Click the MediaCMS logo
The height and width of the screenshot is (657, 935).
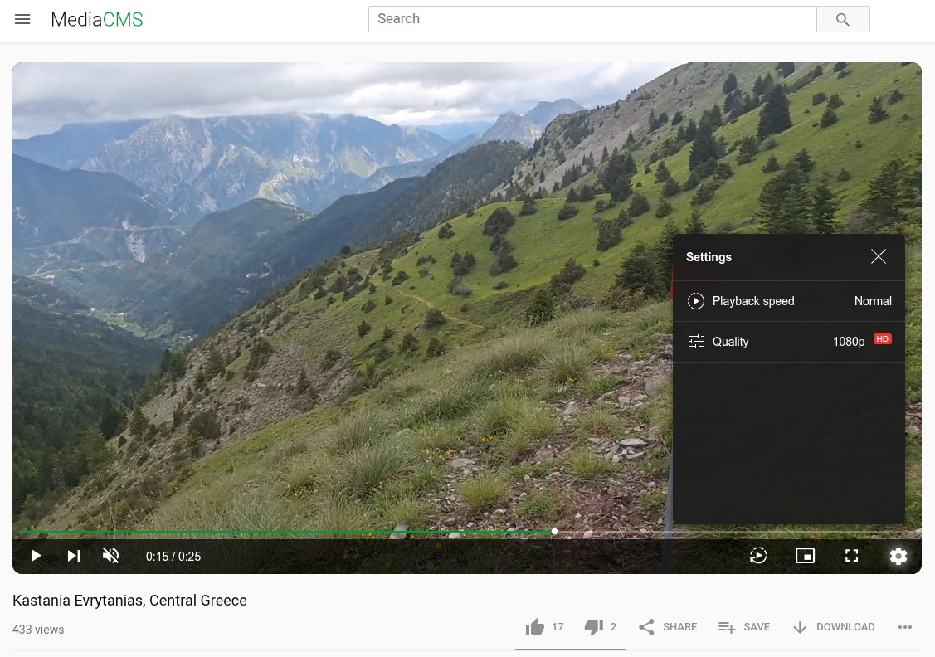pyautogui.click(x=96, y=19)
